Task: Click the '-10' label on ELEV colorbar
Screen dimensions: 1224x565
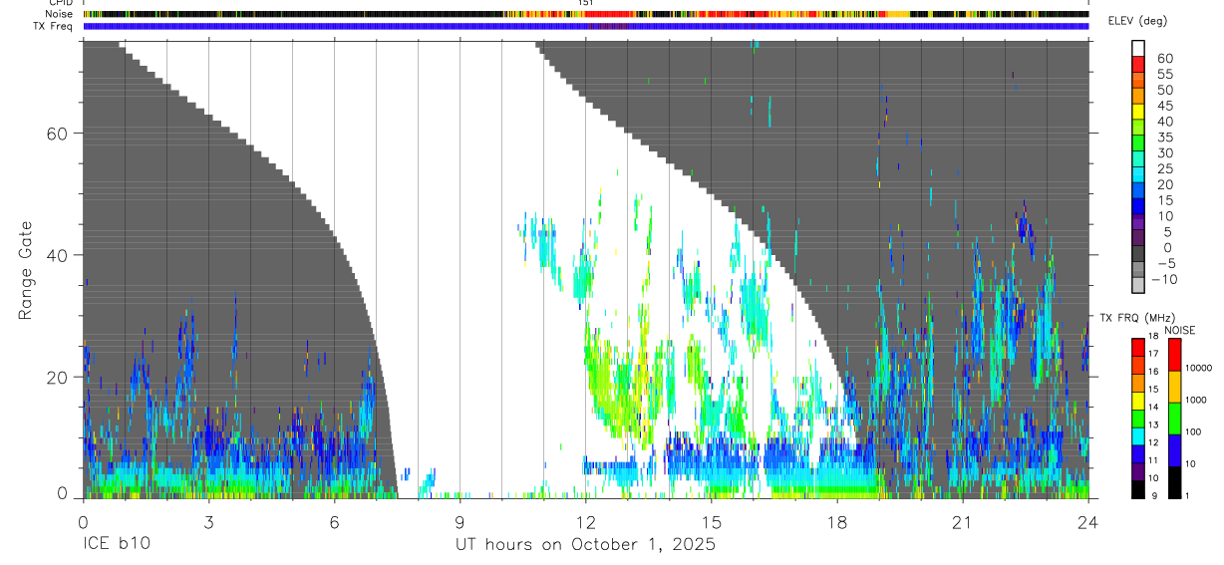Action: (x=1163, y=280)
